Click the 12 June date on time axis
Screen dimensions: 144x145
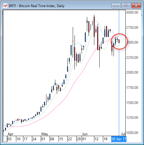(x=96, y=139)
